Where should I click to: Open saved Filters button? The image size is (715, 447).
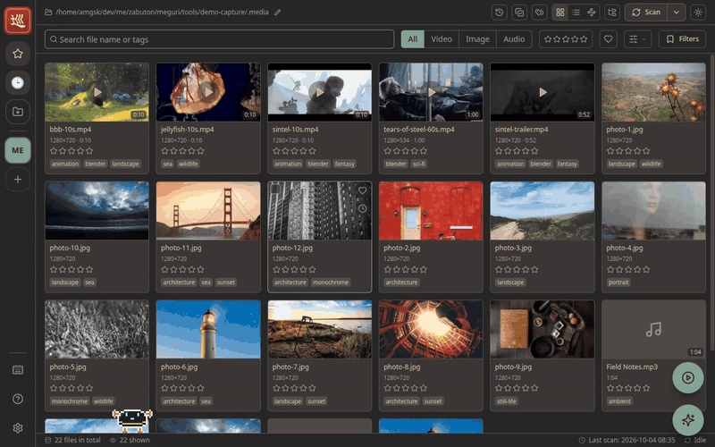click(x=682, y=39)
